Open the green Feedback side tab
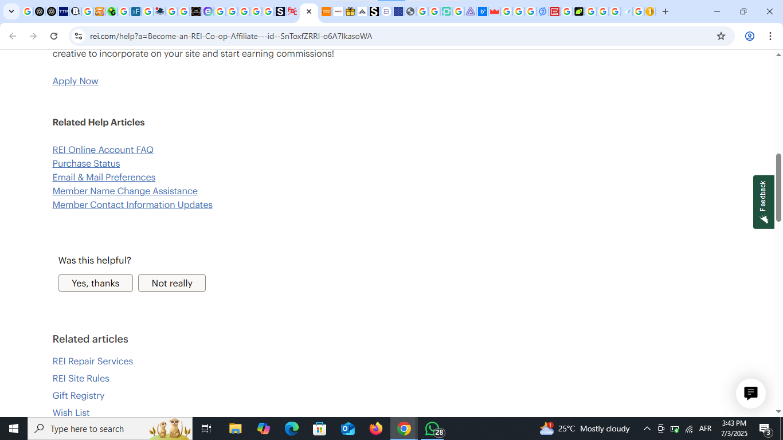Viewport: 783px width, 440px height. [x=764, y=202]
